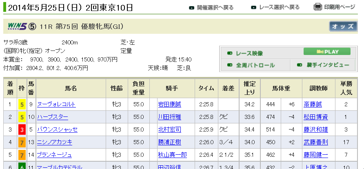Screen dimensions: 364x169
Task: Click the circled number 5 icon
Action: click(x=32, y=26)
